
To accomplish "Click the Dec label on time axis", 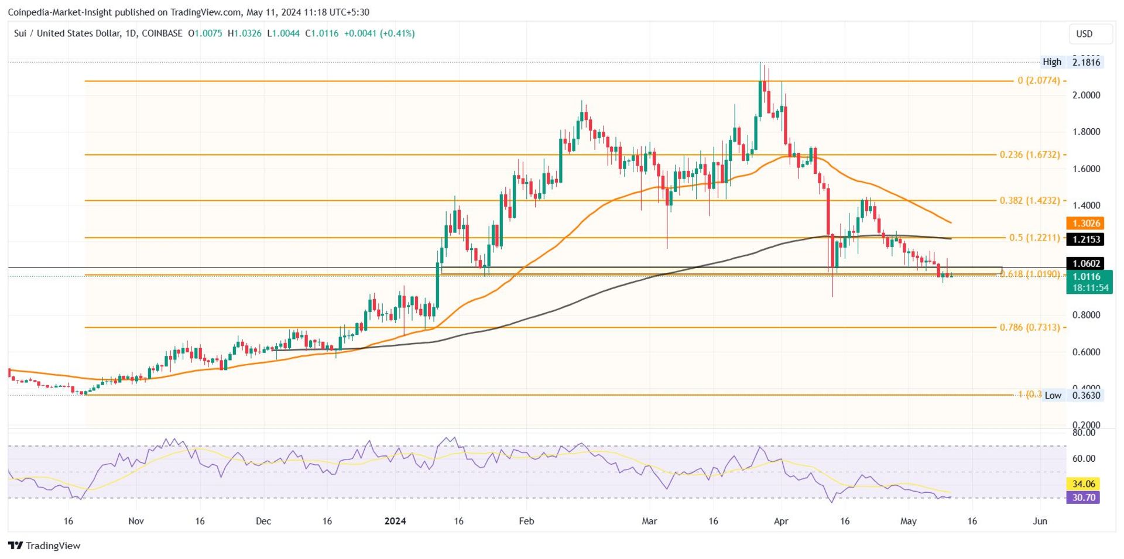I will [263, 521].
